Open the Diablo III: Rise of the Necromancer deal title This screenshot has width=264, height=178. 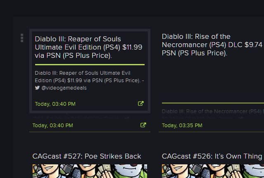pyautogui.click(x=213, y=45)
